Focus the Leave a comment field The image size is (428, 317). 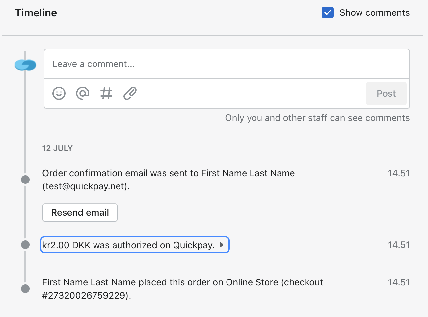click(x=227, y=64)
